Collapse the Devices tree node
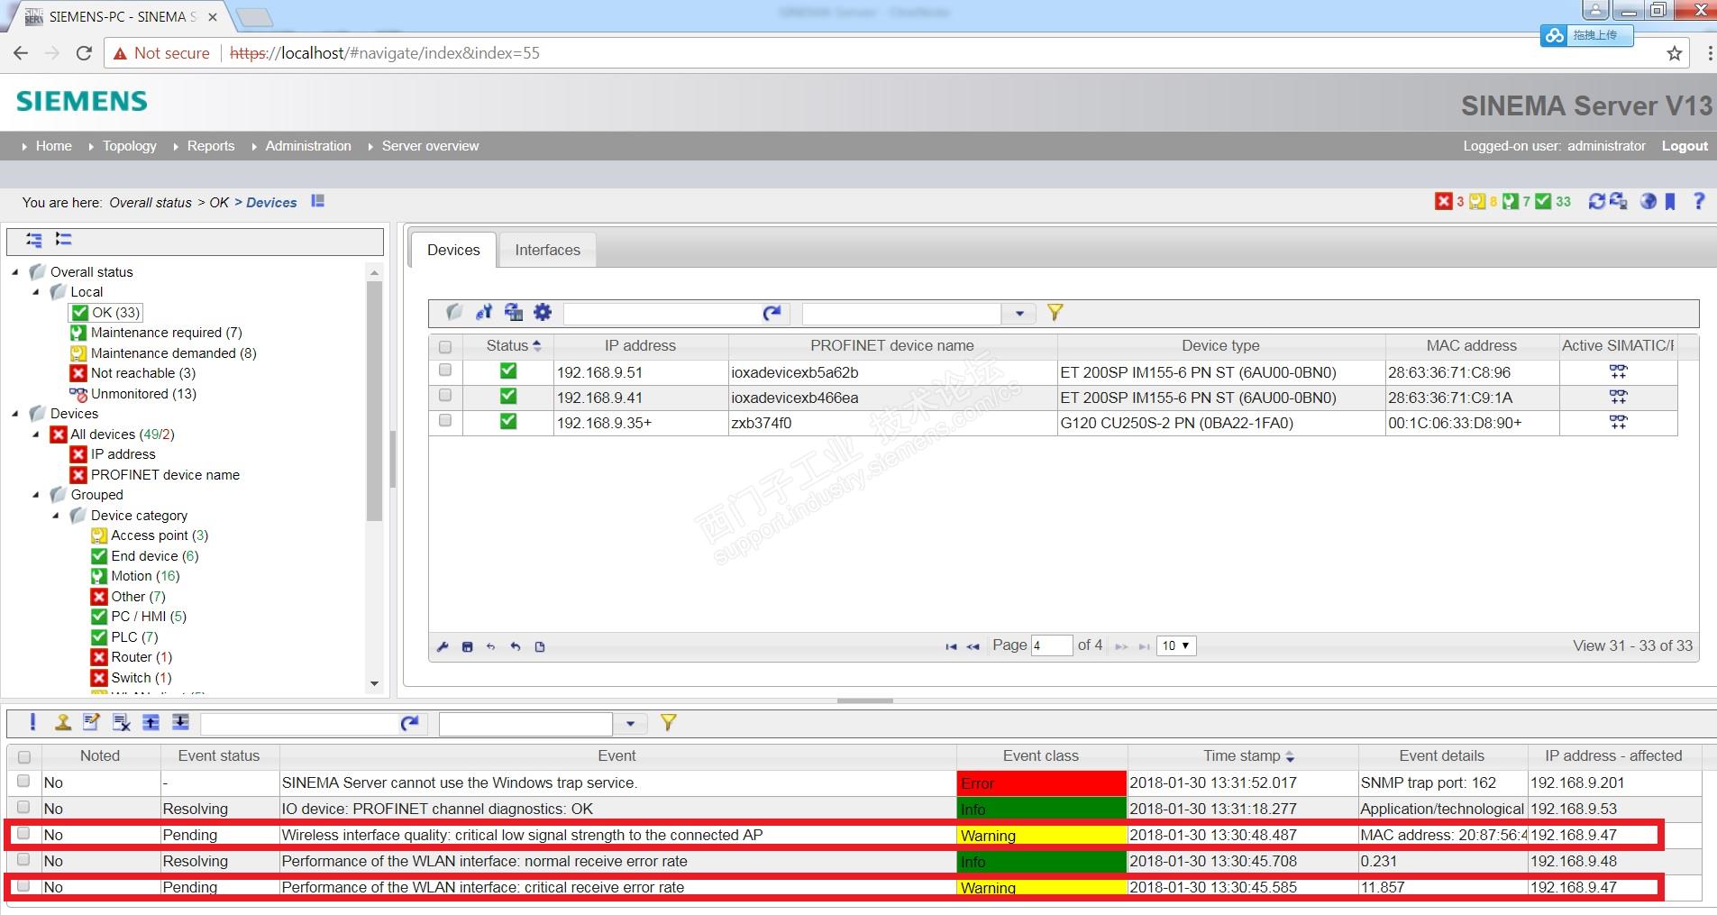The height and width of the screenshot is (915, 1717). pyautogui.click(x=15, y=414)
